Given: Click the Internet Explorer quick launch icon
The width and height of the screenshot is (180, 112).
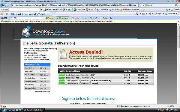Looking at the screenshot, I should pyautogui.click(x=20, y=110).
